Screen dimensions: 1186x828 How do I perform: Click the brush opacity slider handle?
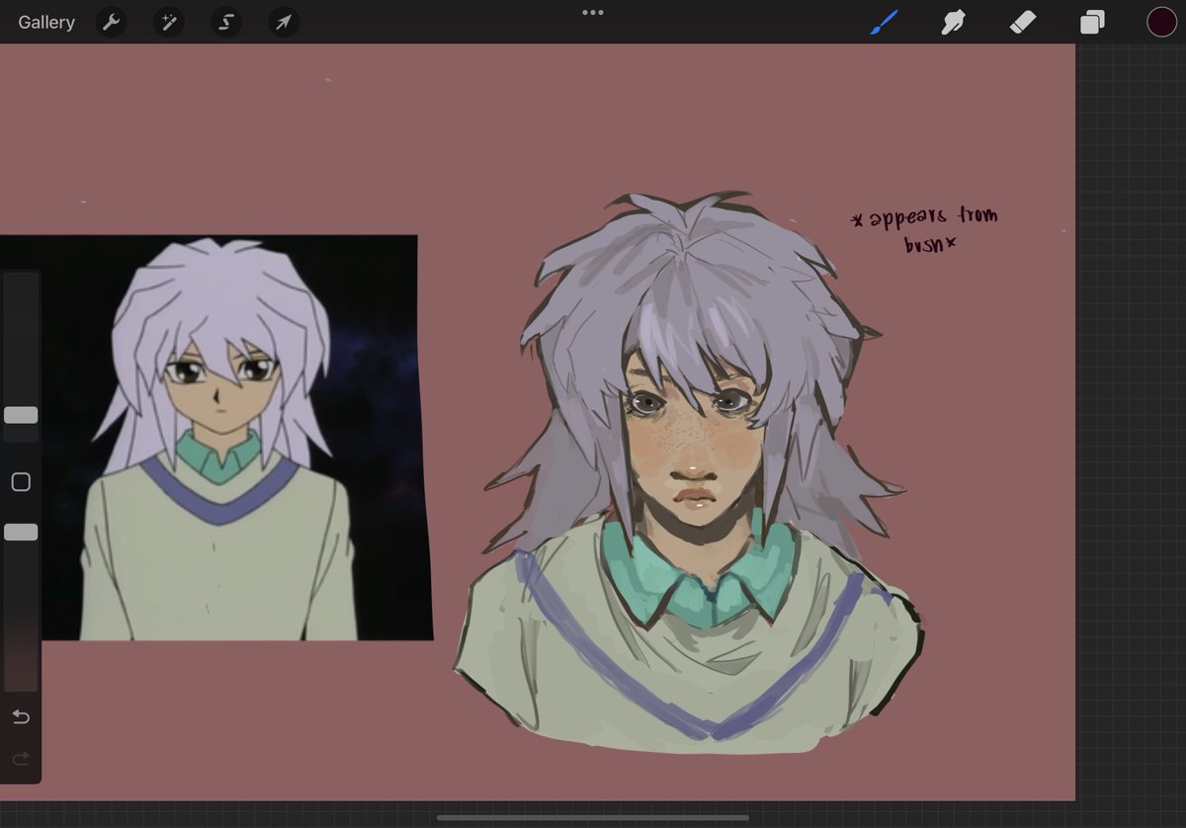coord(21,533)
